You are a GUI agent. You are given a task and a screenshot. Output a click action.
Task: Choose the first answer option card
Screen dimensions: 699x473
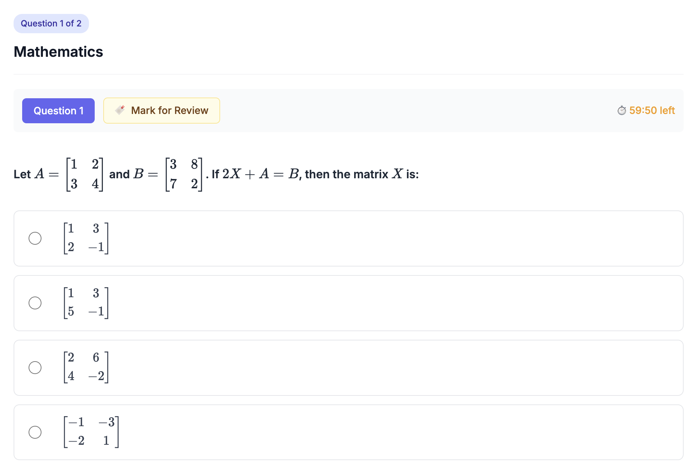[x=348, y=238]
